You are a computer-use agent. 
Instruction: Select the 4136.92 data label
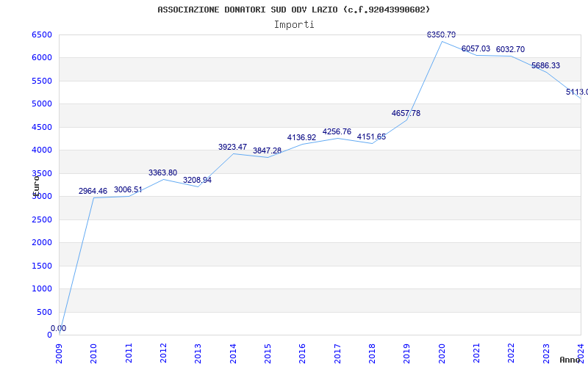302,137
